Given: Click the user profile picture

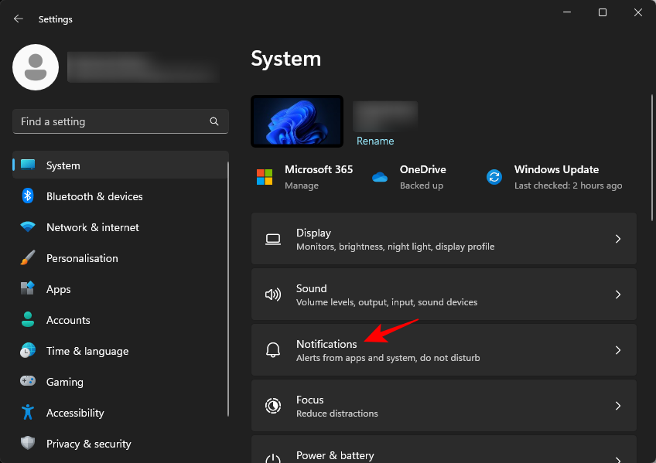Looking at the screenshot, I should (x=35, y=67).
